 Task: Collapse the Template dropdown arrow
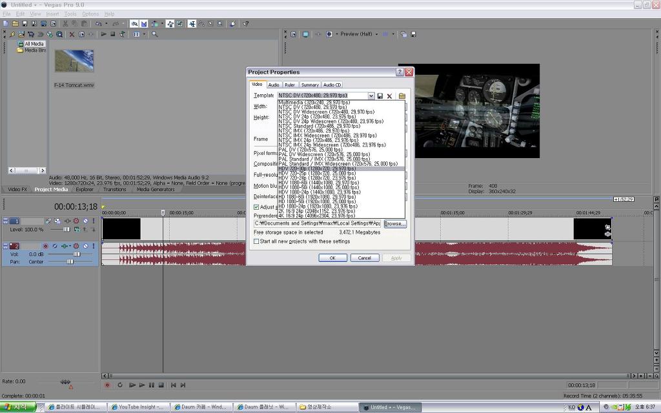(x=371, y=96)
